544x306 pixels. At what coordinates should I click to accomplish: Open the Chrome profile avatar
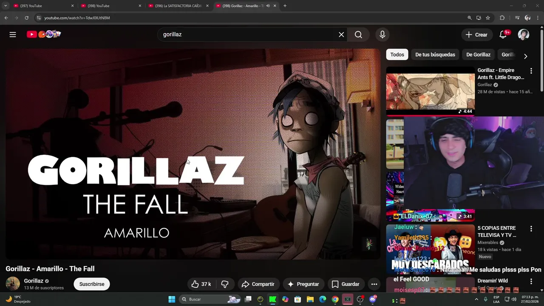coord(527,18)
